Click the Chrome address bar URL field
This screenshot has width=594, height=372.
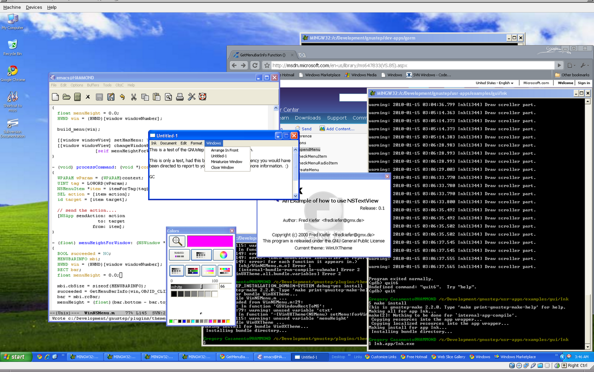point(412,65)
